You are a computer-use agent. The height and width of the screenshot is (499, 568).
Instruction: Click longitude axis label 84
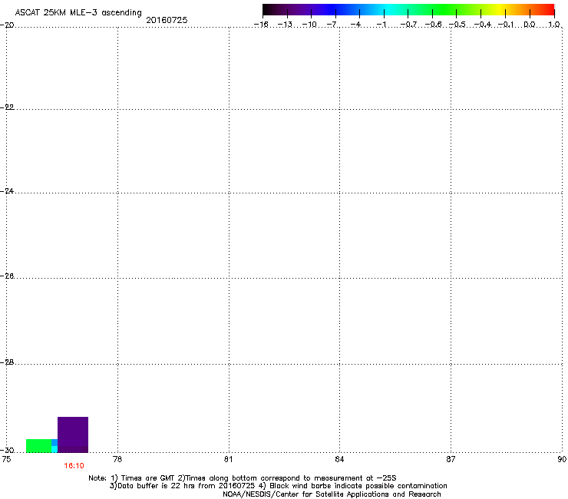(339, 460)
